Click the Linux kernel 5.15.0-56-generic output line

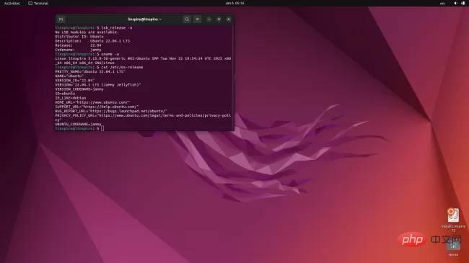coord(143,61)
